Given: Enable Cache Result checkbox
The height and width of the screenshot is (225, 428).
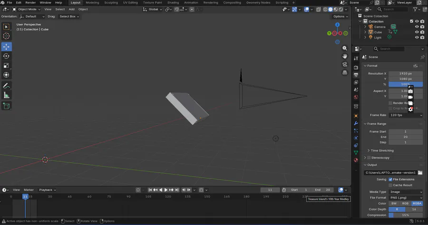Looking at the screenshot, I should click(390, 185).
